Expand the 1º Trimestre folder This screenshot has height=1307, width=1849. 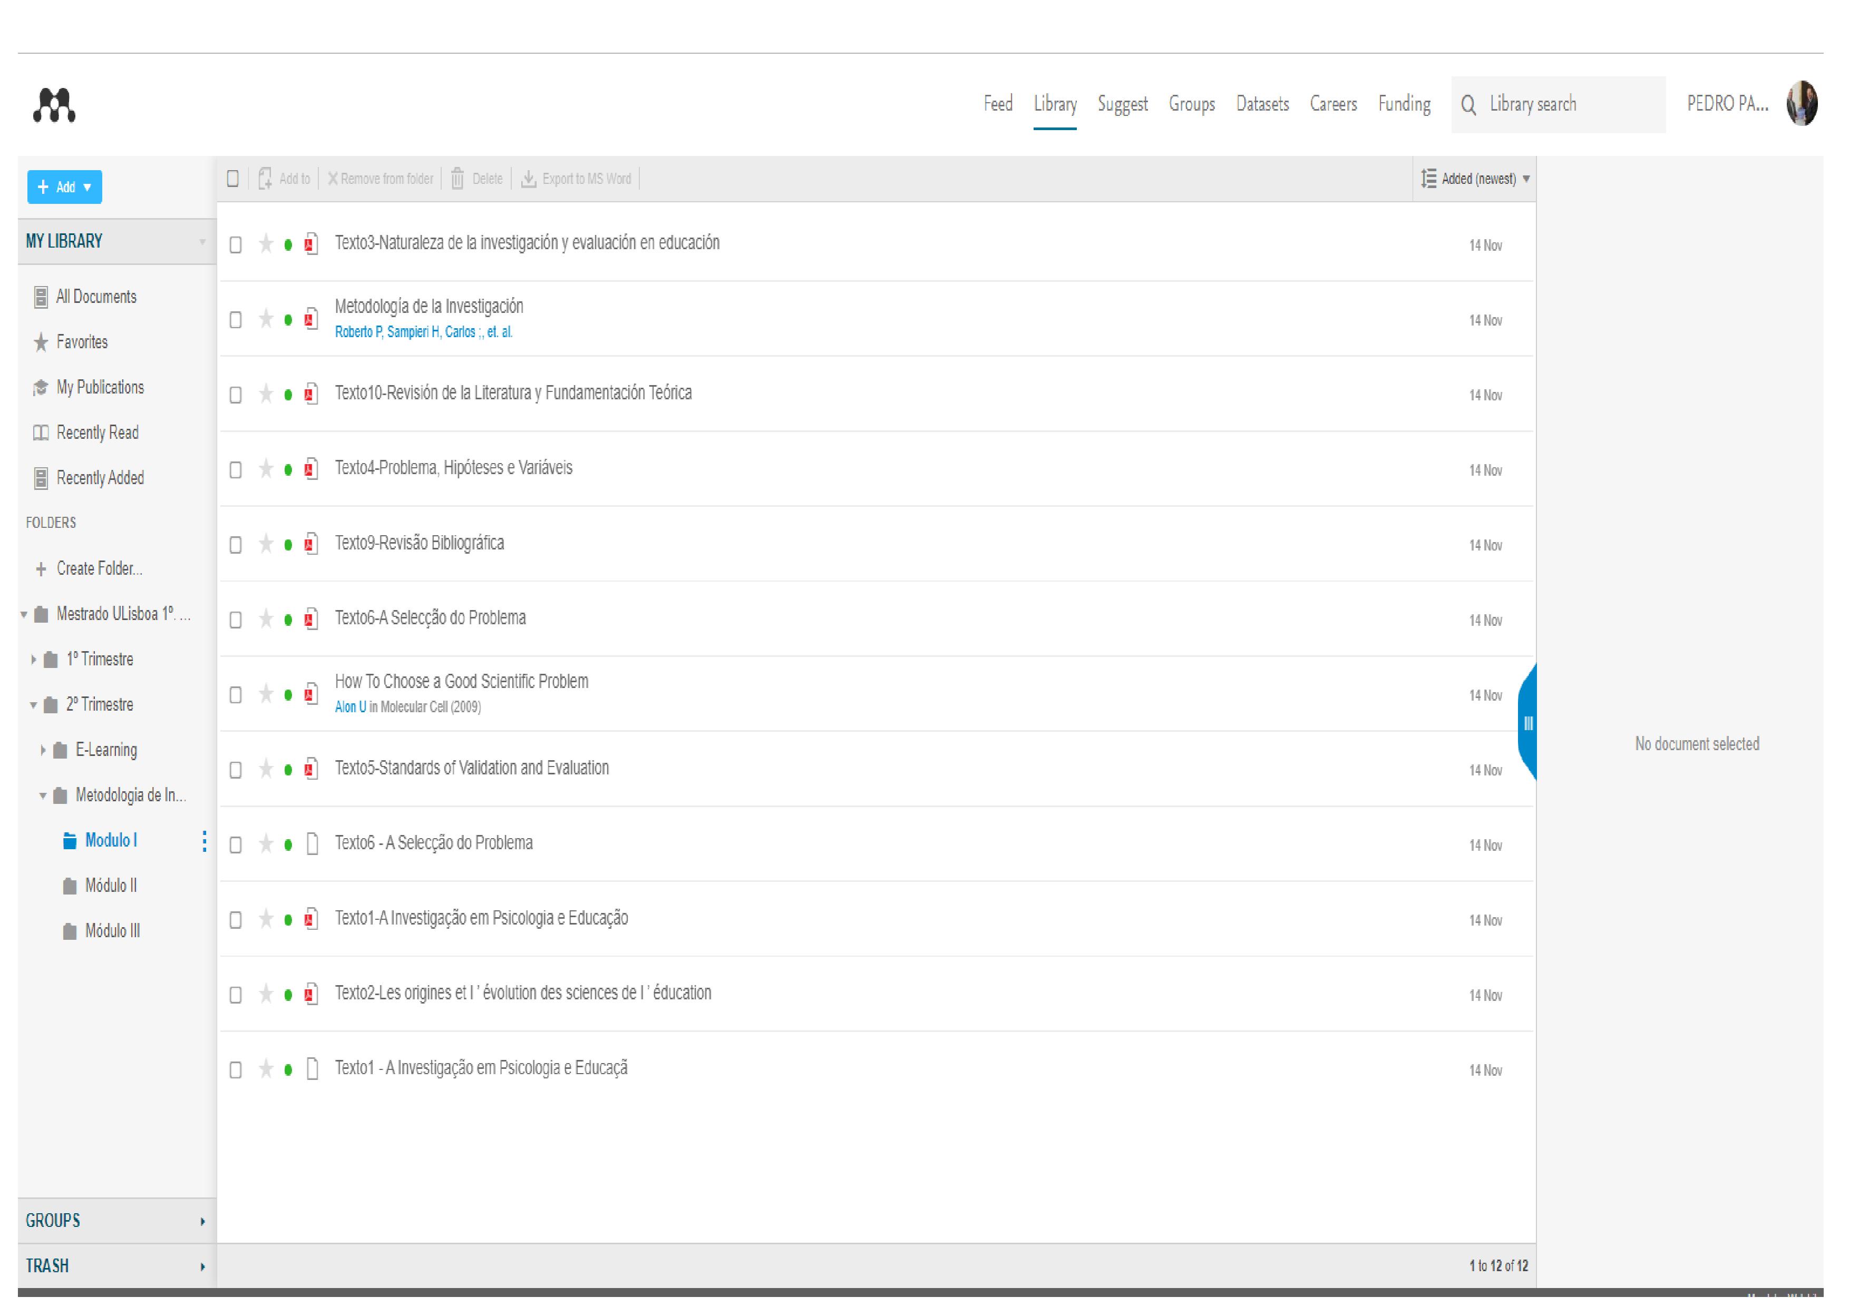[x=33, y=660]
